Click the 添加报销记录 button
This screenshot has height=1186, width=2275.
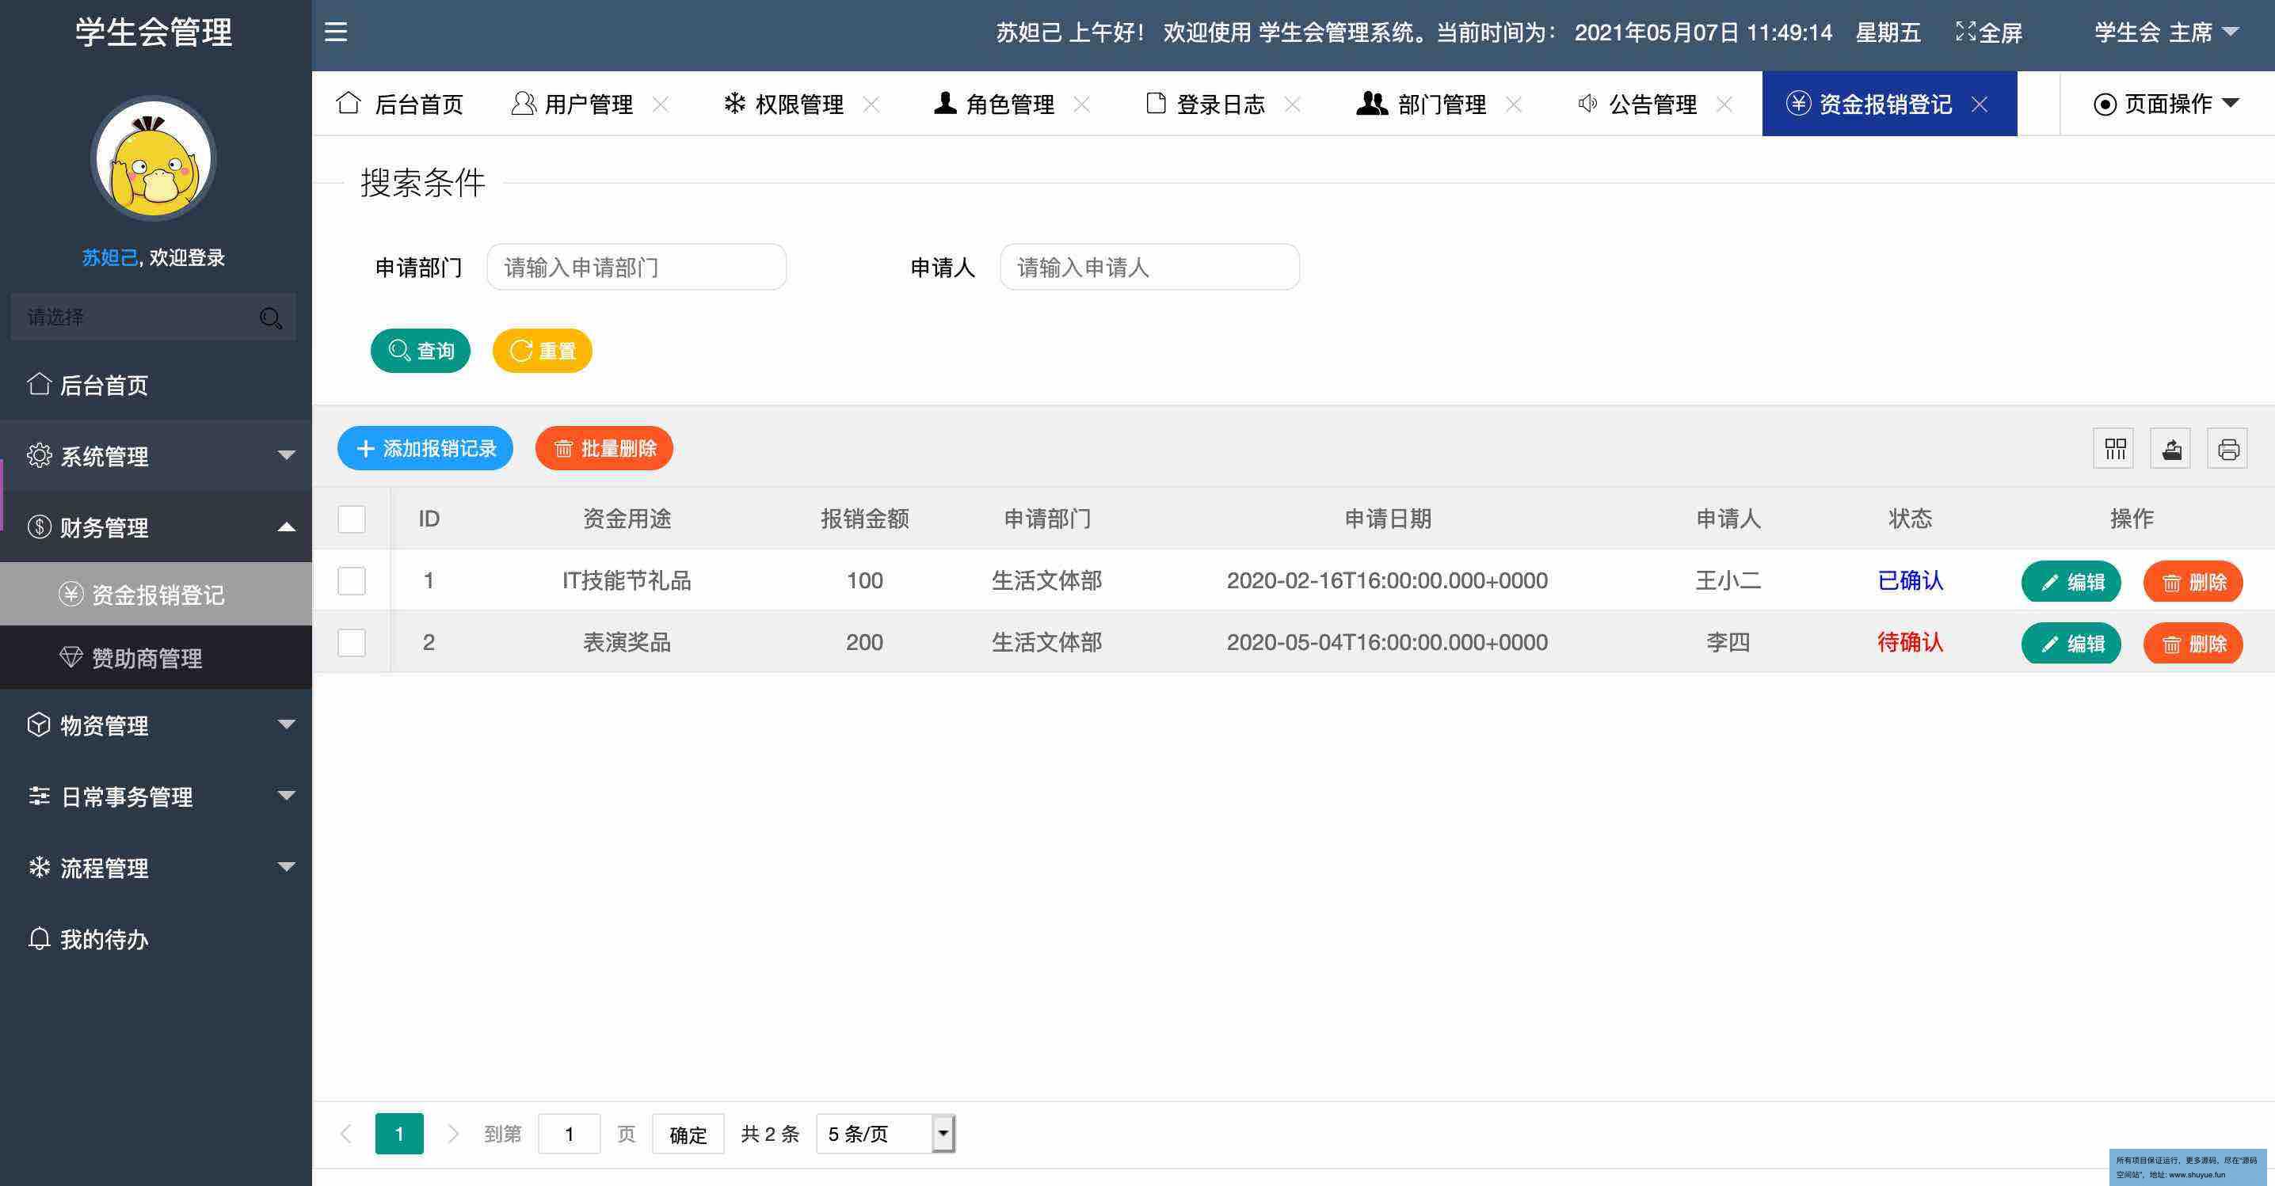pos(425,449)
